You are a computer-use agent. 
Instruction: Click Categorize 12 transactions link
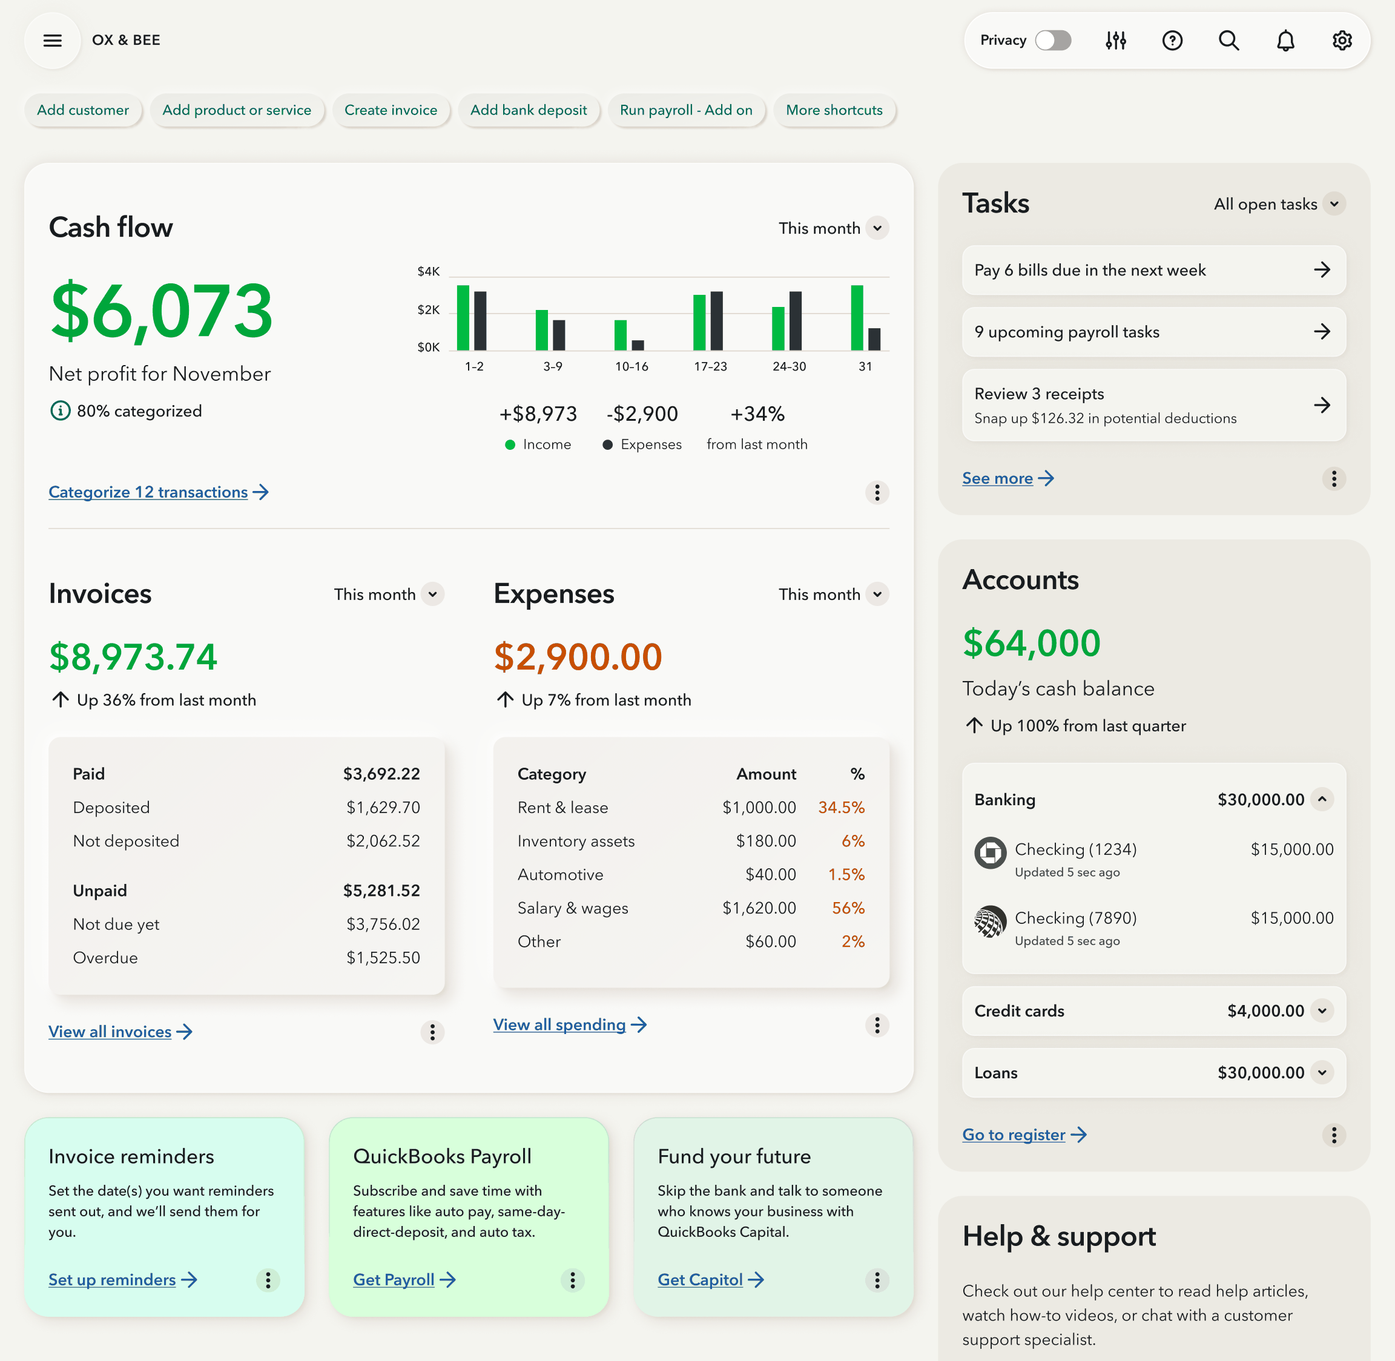pyautogui.click(x=159, y=492)
